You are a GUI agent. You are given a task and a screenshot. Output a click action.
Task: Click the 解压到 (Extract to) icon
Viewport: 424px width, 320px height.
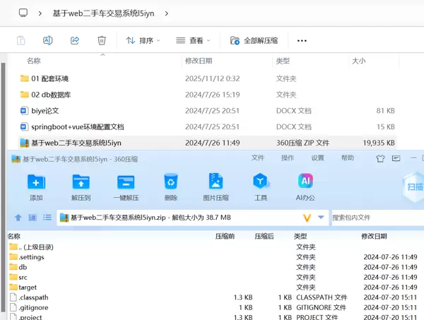tap(81, 182)
